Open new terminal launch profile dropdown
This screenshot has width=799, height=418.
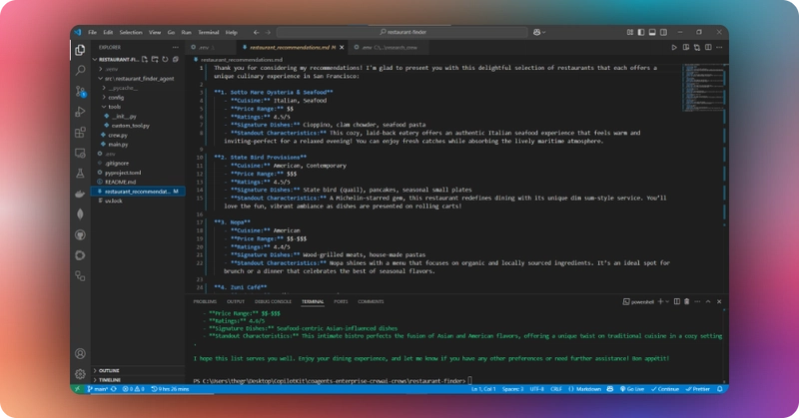pyautogui.click(x=667, y=301)
